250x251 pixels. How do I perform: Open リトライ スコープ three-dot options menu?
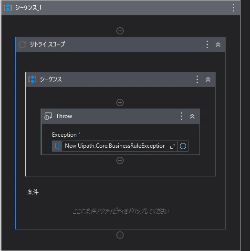point(207,44)
